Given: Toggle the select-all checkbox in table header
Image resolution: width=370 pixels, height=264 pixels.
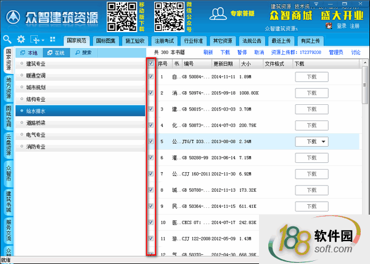Looking at the screenshot, I should [151, 64].
